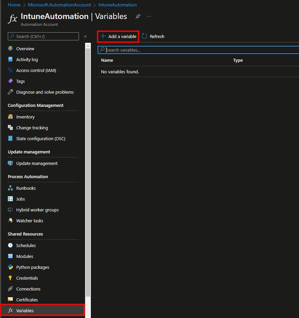Screen dimensions: 299x318
Task: Click the sidebar scrollbar up arrow
Action: [x=88, y=46]
